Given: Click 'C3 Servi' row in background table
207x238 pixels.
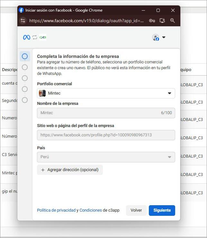Looking at the screenshot, I should coord(10,154).
